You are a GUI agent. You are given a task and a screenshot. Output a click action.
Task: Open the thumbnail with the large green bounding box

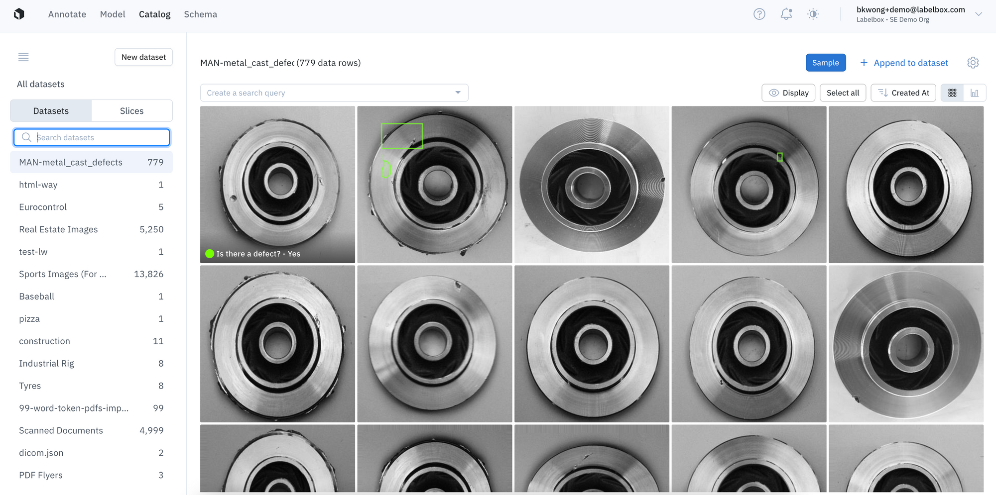pyautogui.click(x=435, y=185)
